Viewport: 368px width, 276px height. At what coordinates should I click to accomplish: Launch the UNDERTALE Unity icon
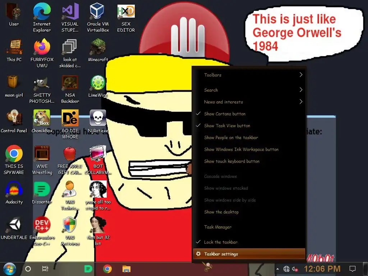pyautogui.click(x=14, y=228)
